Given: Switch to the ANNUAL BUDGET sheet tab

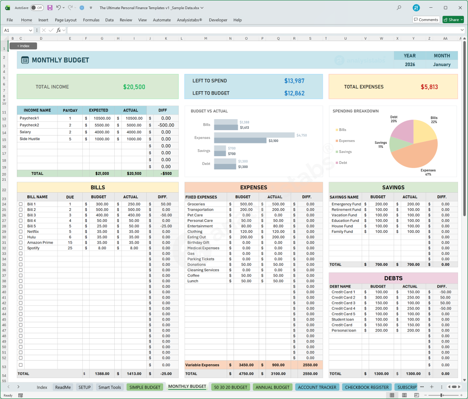Looking at the screenshot, I should 272,387.
